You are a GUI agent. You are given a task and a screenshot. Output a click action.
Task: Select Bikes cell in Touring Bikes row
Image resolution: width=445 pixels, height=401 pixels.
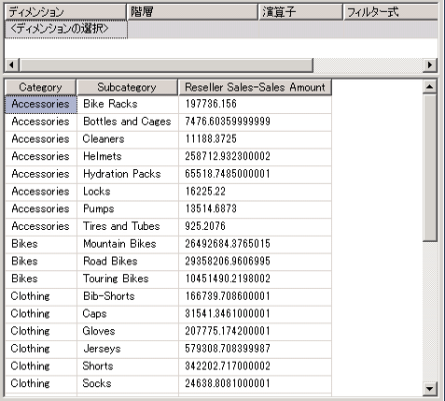(41, 279)
